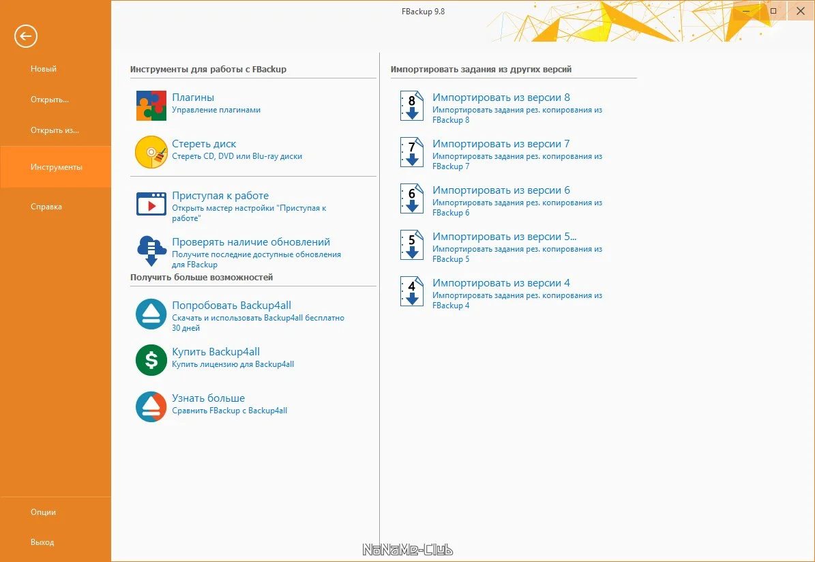This screenshot has width=815, height=562.
Task: Click the version 8 import icon
Action: 412,106
